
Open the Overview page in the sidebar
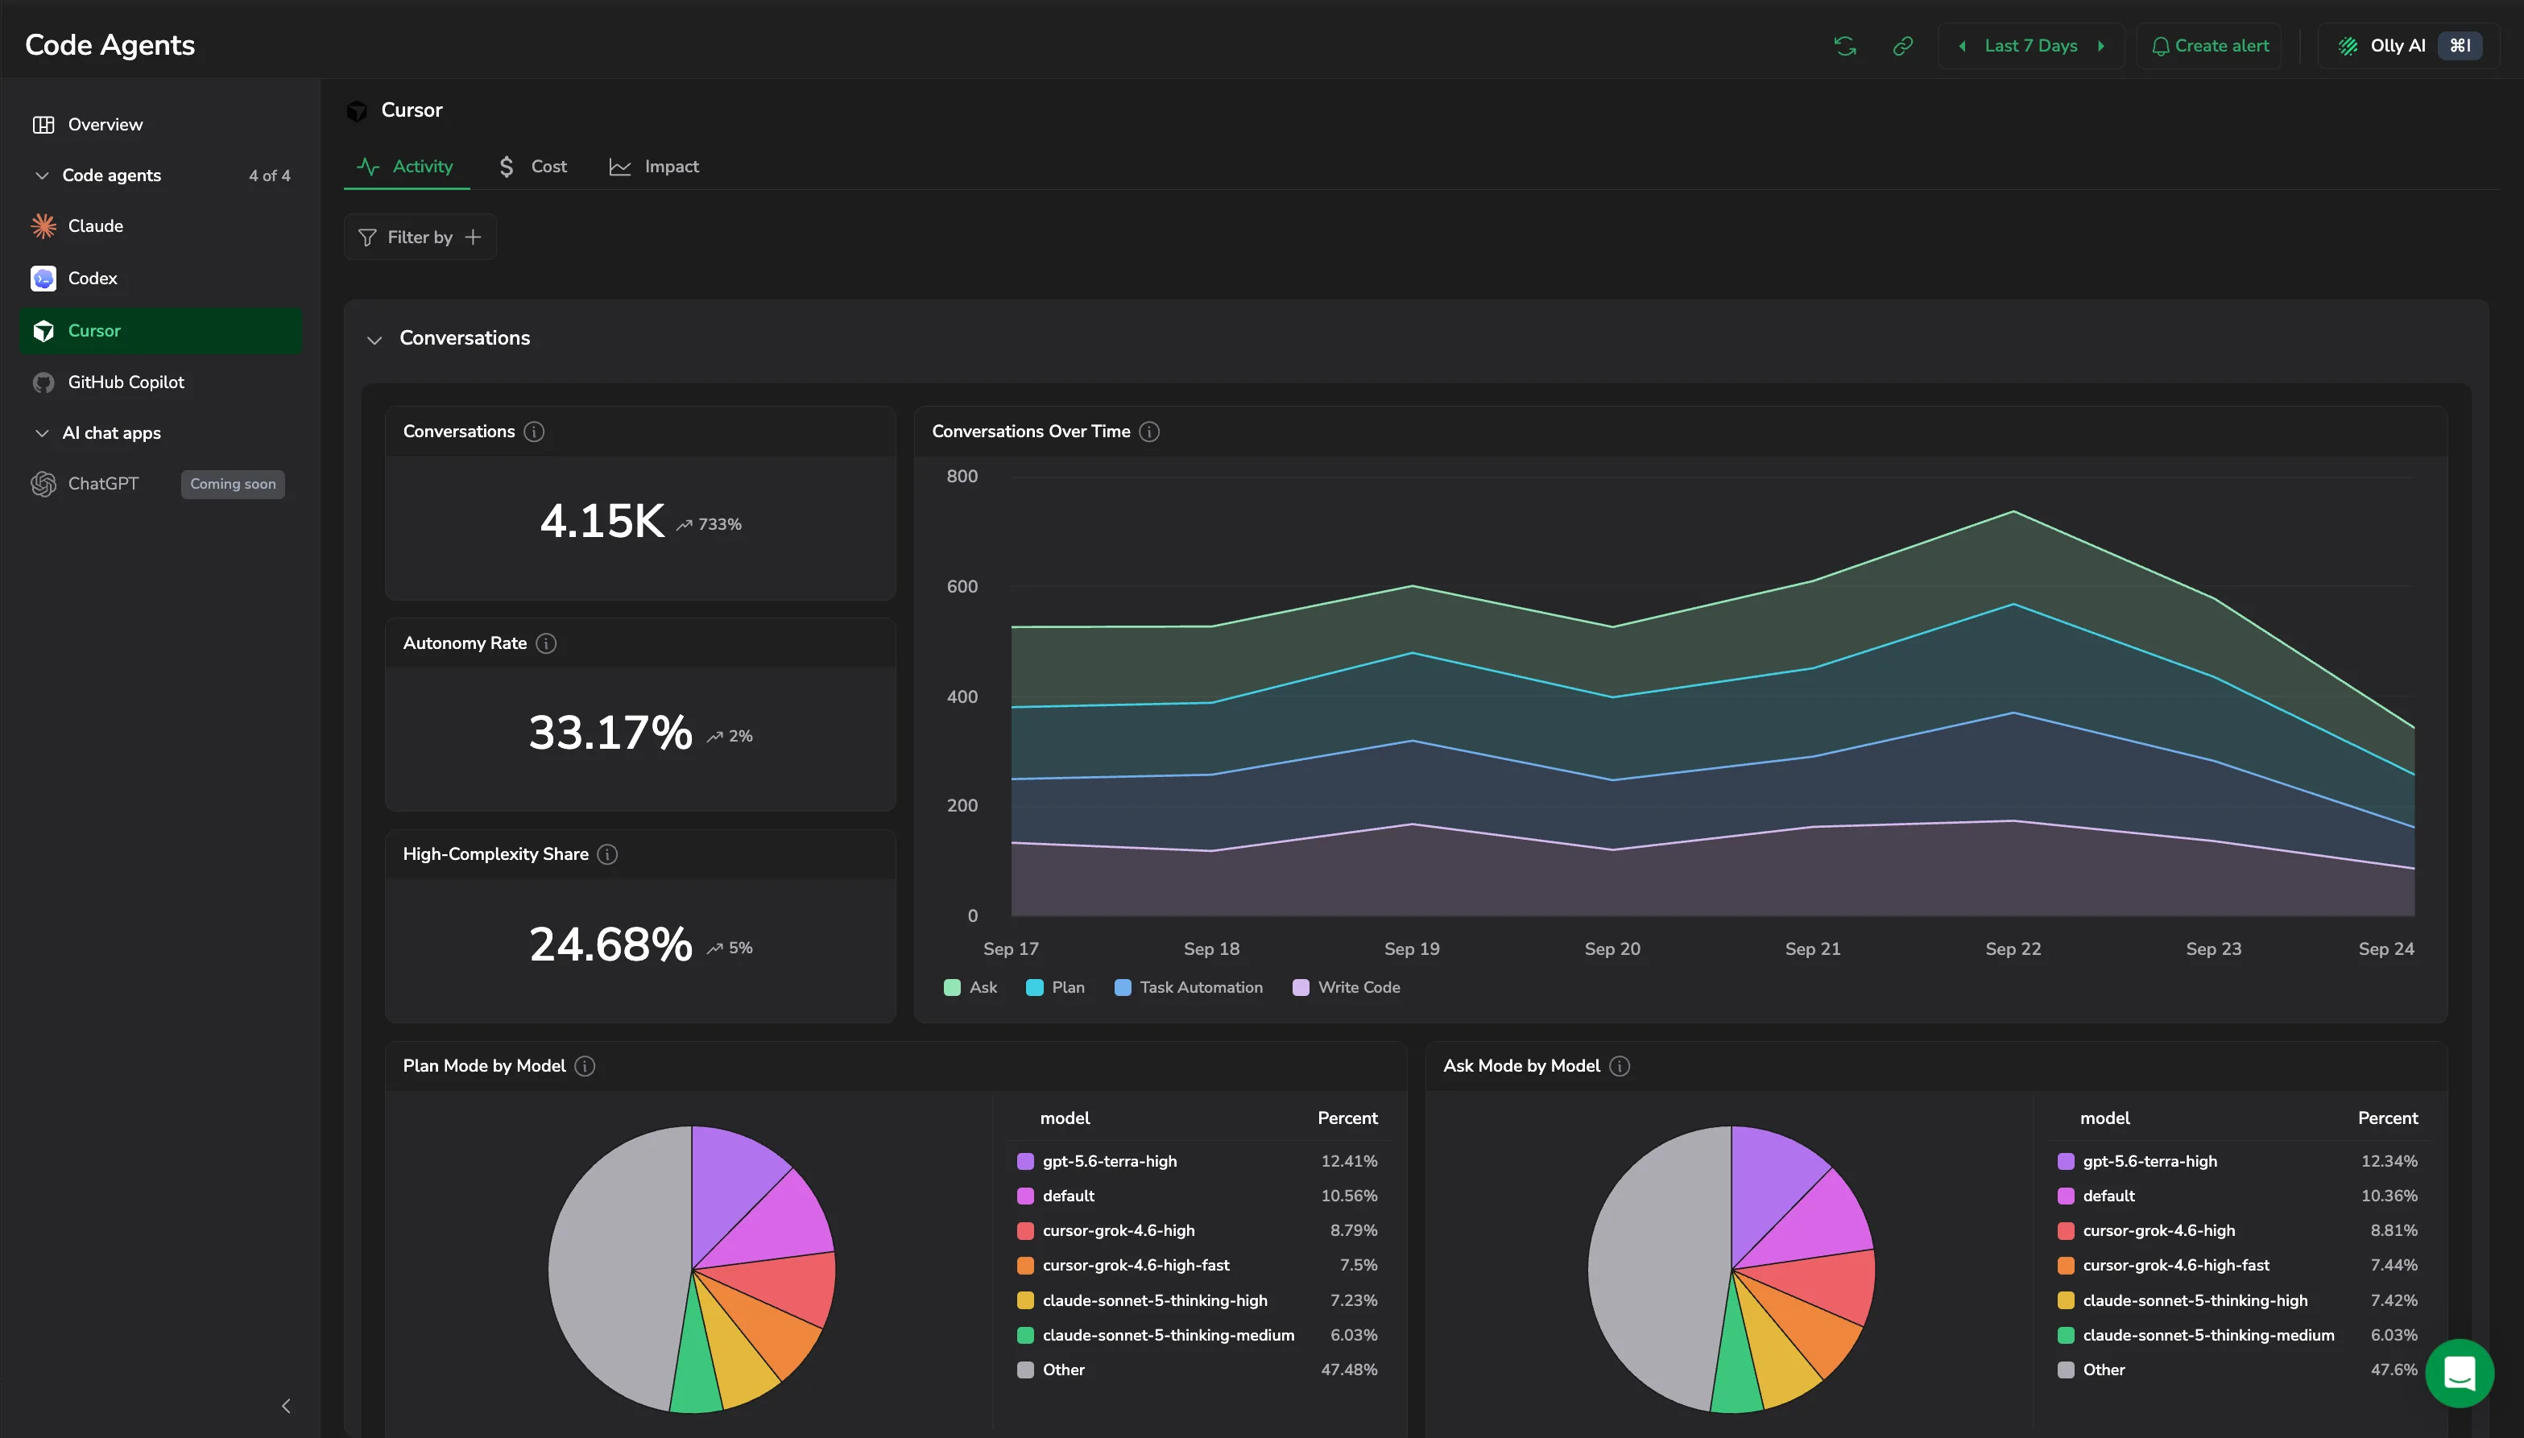coord(161,125)
